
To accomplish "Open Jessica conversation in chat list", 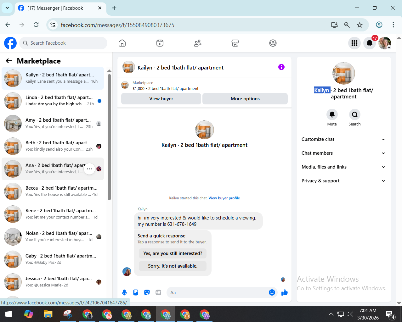I will 53,282.
